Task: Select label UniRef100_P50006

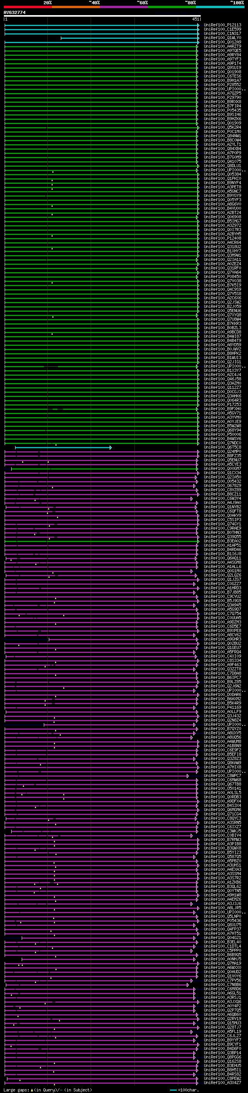Action: (222, 435)
